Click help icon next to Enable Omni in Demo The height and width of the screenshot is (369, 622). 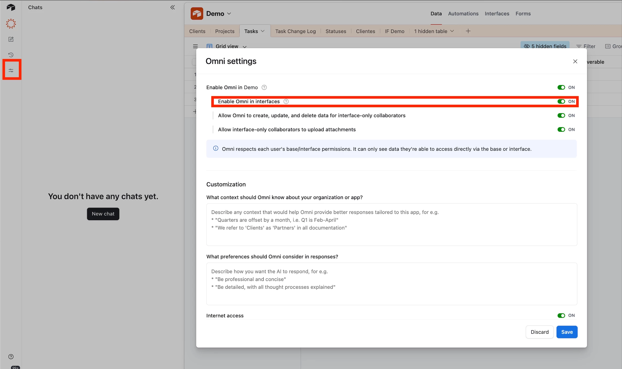coord(264,88)
